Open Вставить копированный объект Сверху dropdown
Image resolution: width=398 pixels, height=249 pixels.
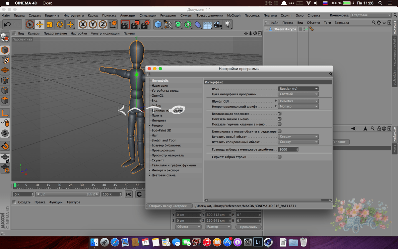coord(298,142)
